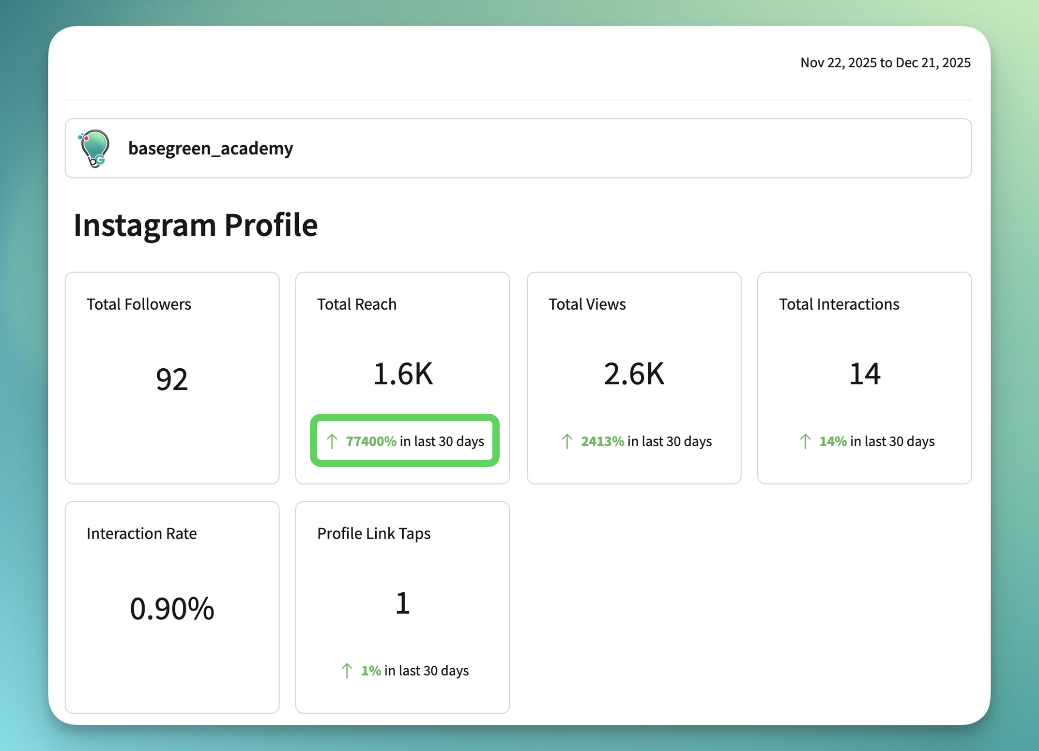
Task: Click the 1% link taps change text
Action: (371, 670)
